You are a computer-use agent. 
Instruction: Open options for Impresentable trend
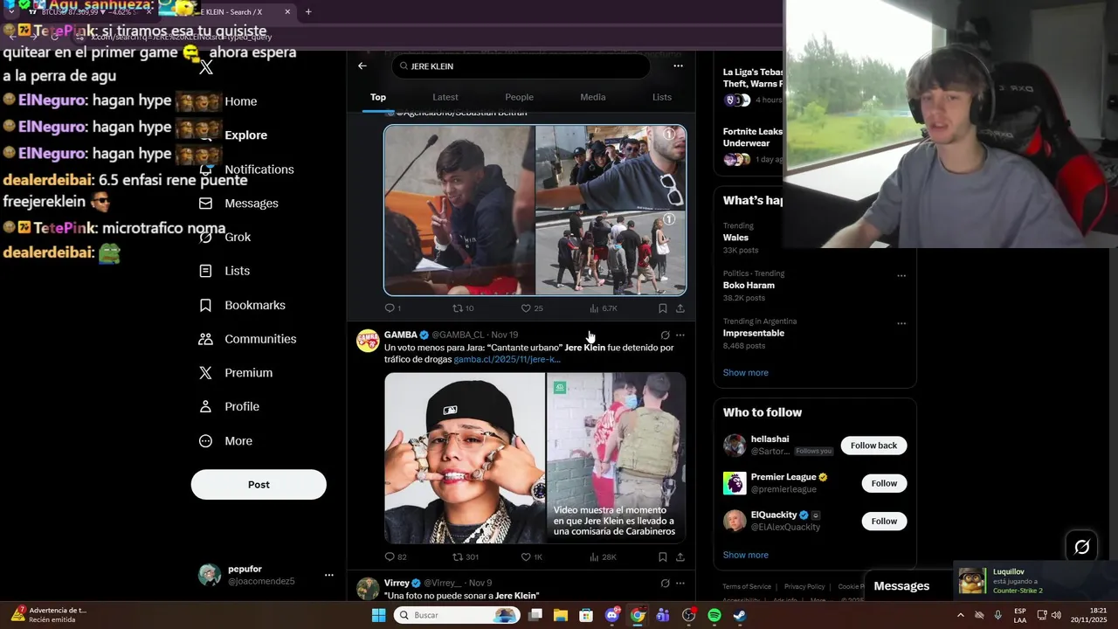(901, 323)
